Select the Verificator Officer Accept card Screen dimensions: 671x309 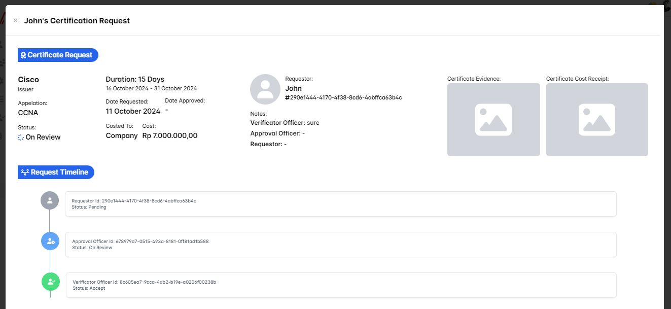point(341,285)
